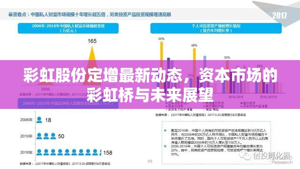Click the value 18 next to 2006年

click(x=48, y=120)
